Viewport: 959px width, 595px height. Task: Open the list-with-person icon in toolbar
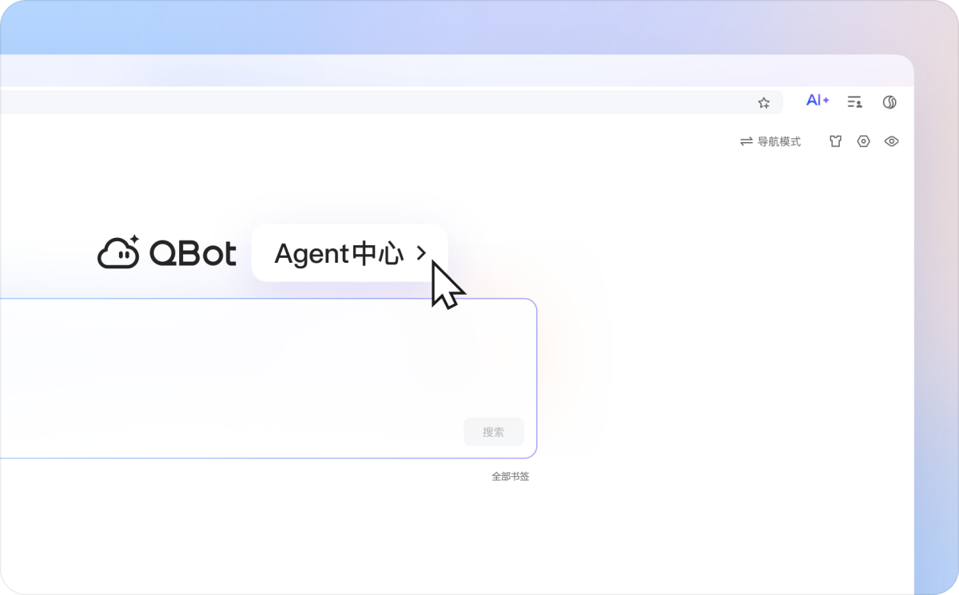pos(854,101)
